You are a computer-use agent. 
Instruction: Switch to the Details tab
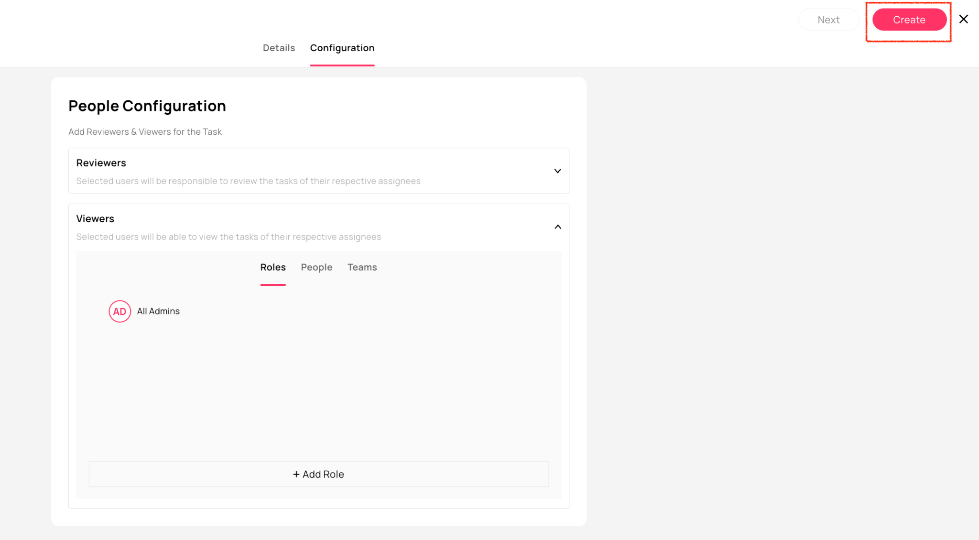pos(279,48)
